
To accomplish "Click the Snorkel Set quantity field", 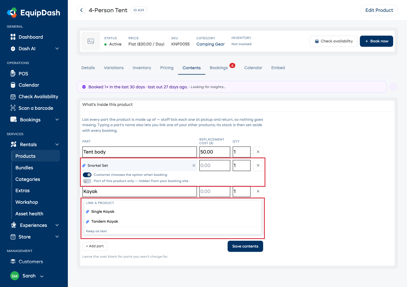I will [x=242, y=165].
